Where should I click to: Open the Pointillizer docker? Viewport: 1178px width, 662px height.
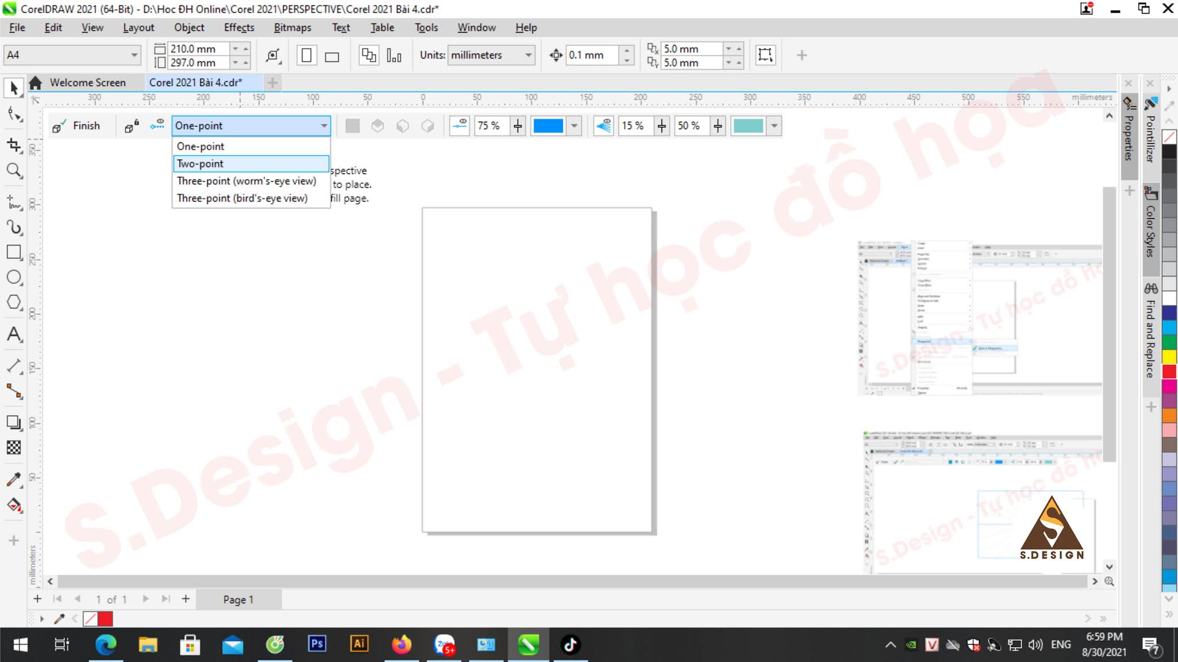click(x=1150, y=141)
